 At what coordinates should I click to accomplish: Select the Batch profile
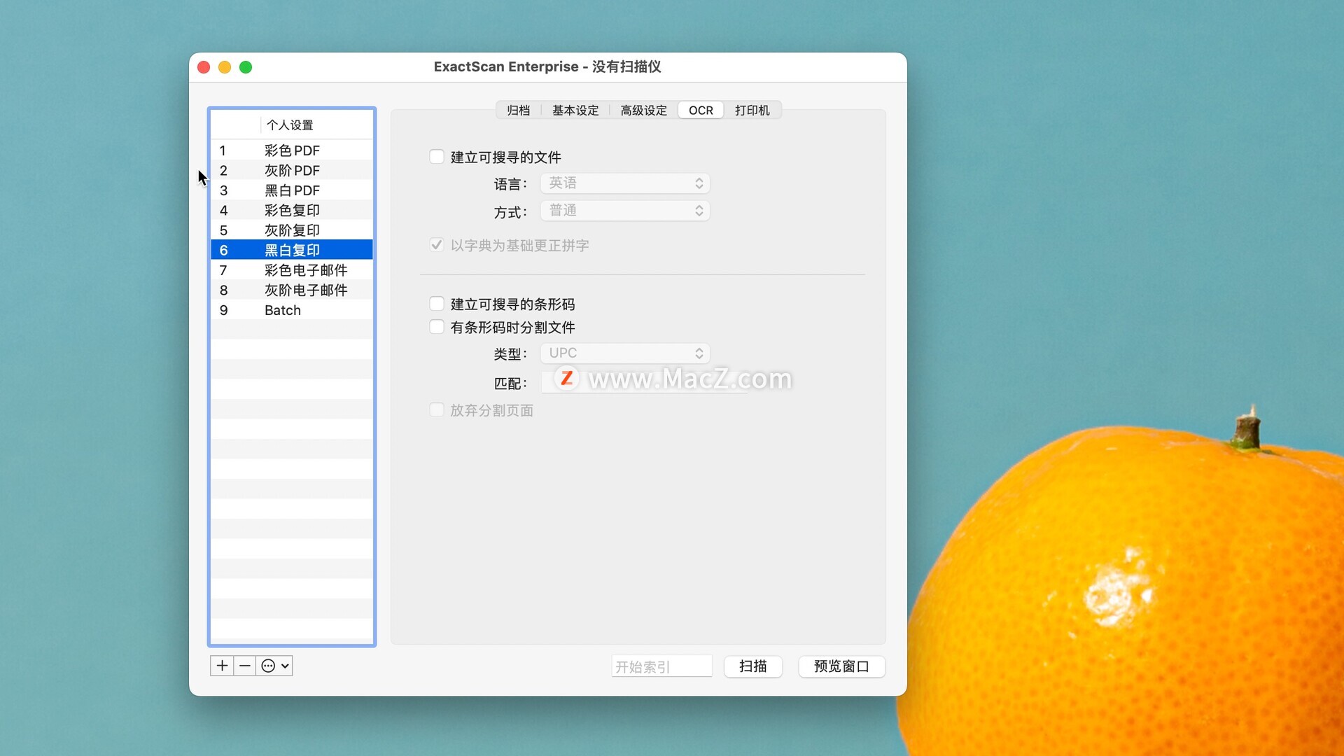(x=292, y=310)
